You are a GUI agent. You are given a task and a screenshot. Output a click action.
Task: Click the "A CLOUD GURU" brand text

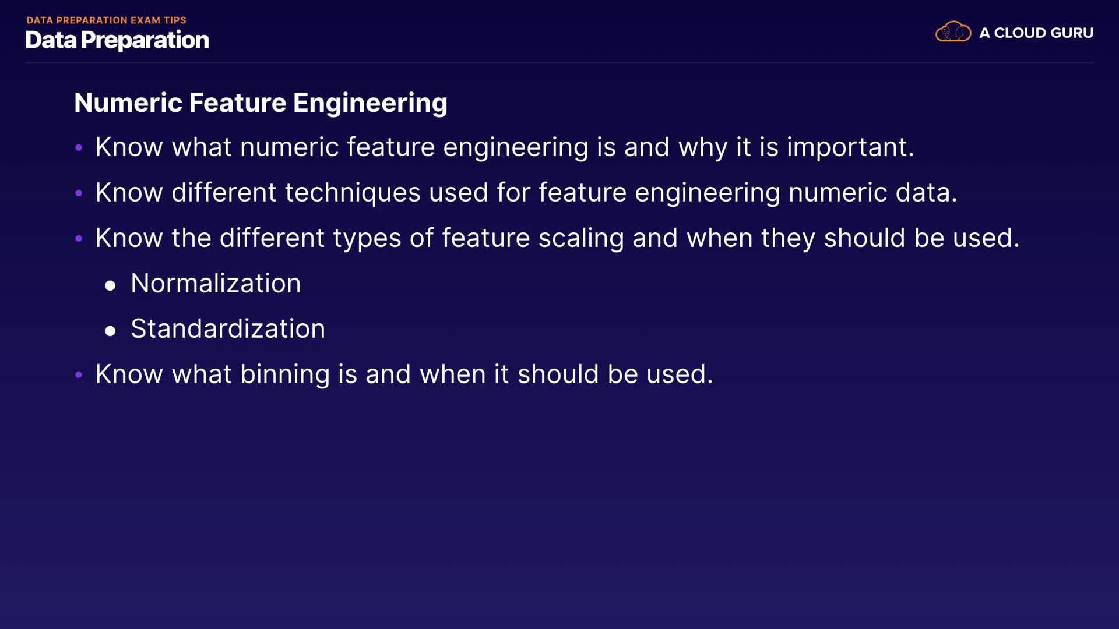1036,33
